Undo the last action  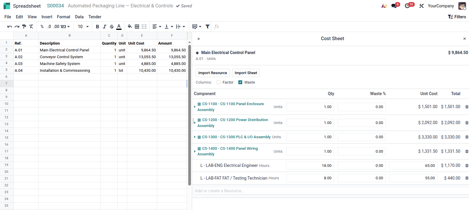(x=9, y=27)
